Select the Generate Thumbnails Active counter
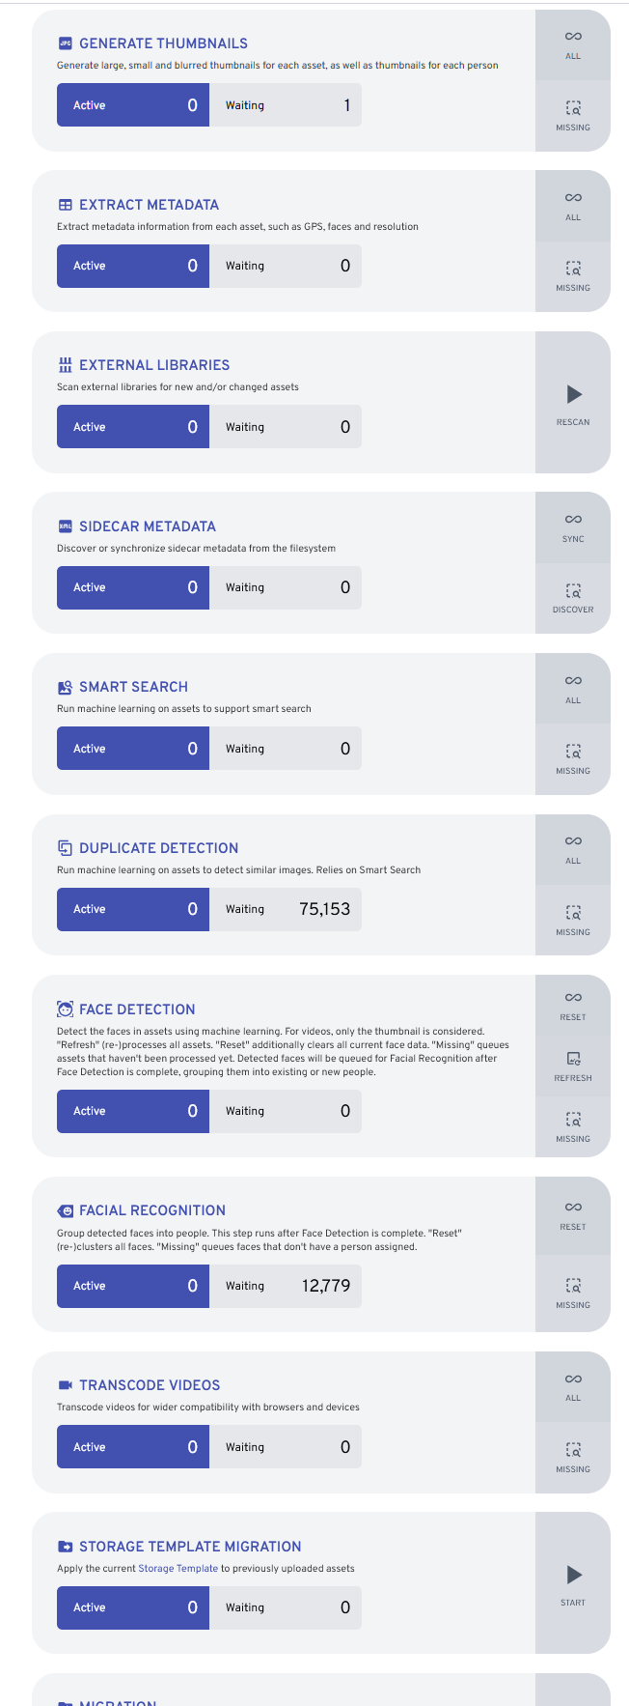Image resolution: width=629 pixels, height=1706 pixels. click(x=133, y=105)
